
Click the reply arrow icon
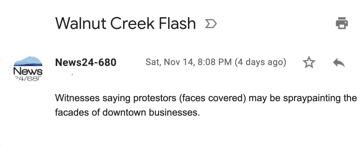point(339,63)
